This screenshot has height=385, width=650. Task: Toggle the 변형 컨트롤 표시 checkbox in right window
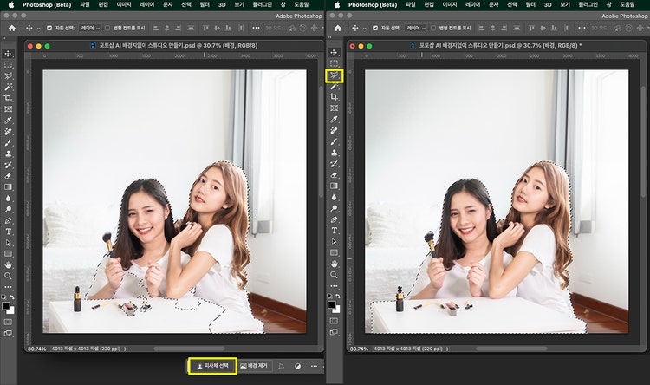click(x=433, y=29)
